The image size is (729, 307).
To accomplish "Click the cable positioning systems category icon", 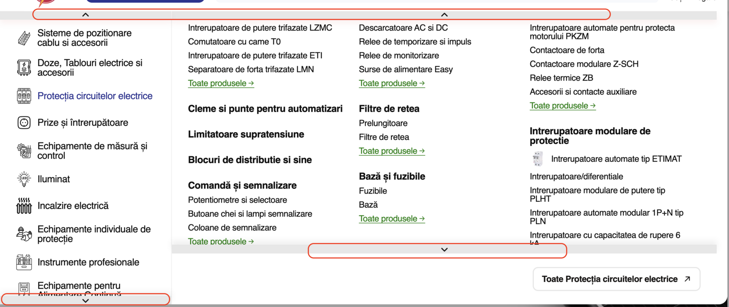I will (24, 38).
